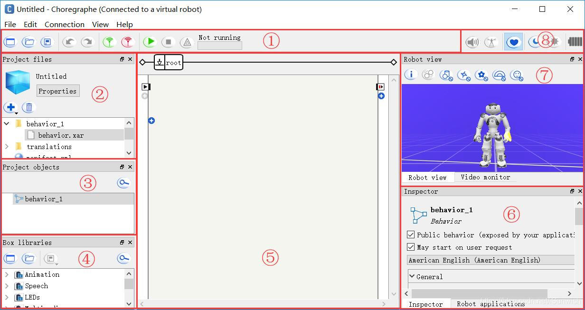Switch to the Inspector tab
Screen dimensions: 585x310
click(x=425, y=304)
